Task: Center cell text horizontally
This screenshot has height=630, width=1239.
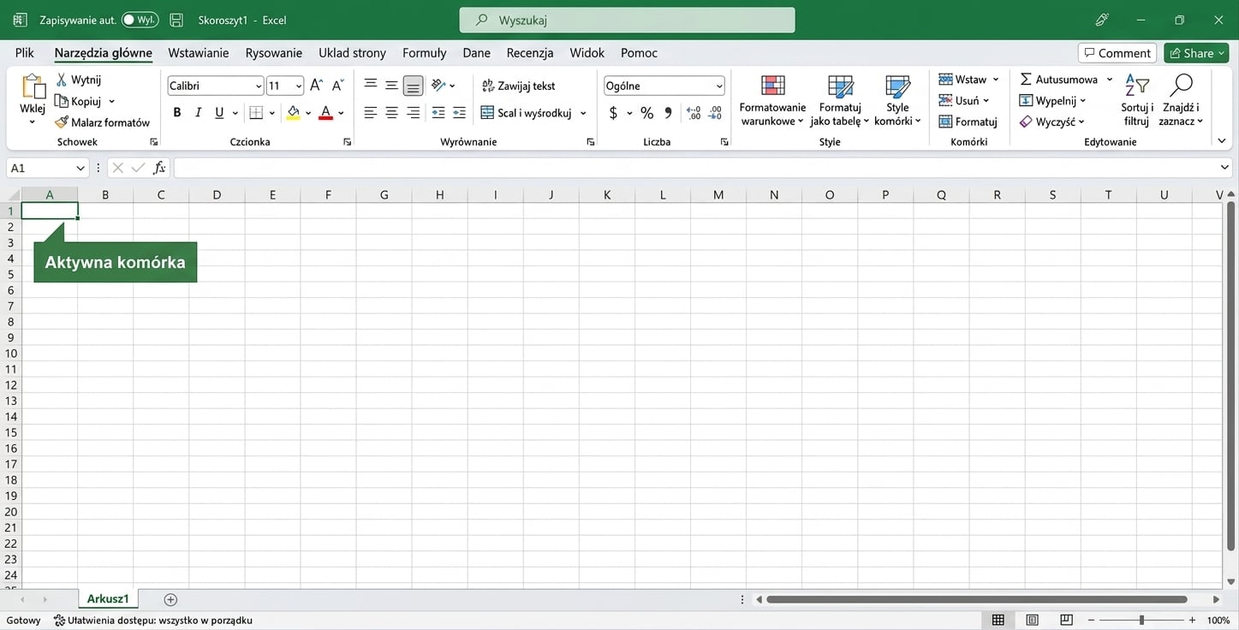Action: point(391,113)
